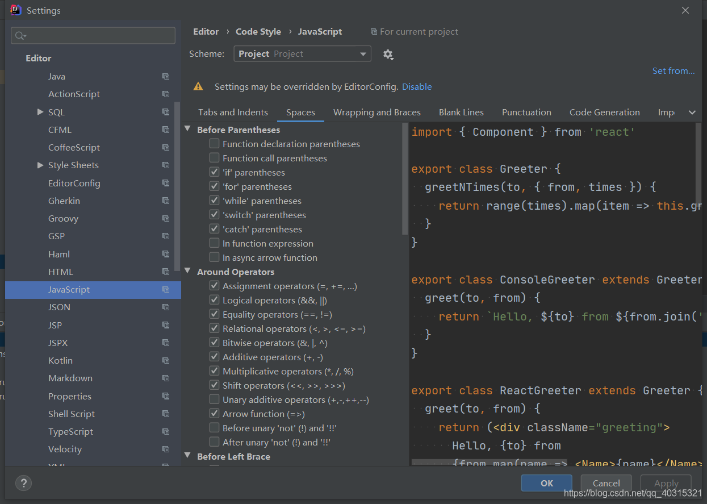Expand the Style Sheets tree node
Viewport: 707px width, 504px height.
(x=40, y=165)
